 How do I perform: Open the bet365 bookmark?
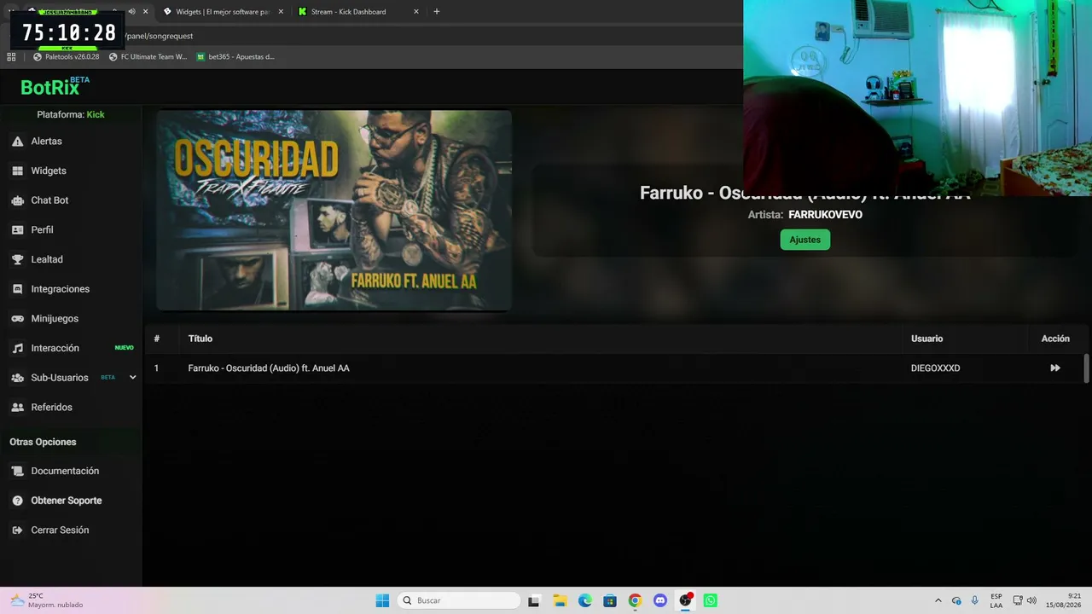[235, 57]
